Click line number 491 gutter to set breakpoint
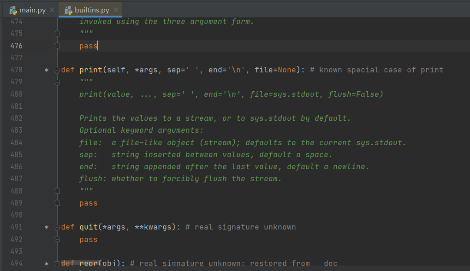The image size is (470, 271). click(x=17, y=227)
